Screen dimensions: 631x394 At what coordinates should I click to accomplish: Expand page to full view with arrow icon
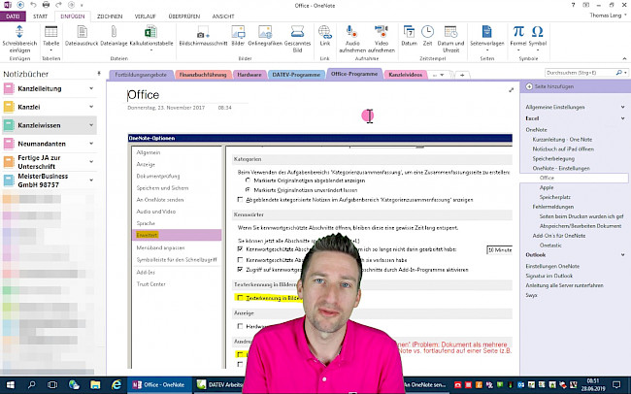[511, 90]
